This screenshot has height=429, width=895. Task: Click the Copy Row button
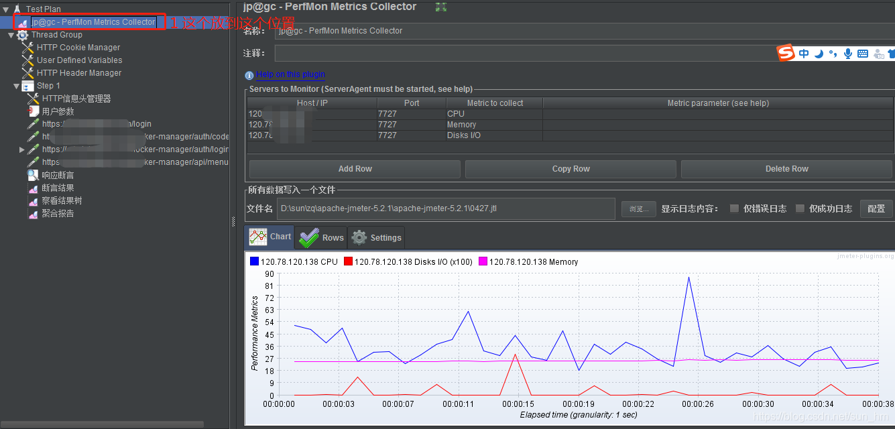click(571, 169)
